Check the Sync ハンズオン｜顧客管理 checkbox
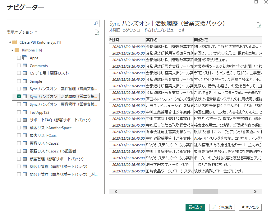The image size is (271, 212). 19,104
